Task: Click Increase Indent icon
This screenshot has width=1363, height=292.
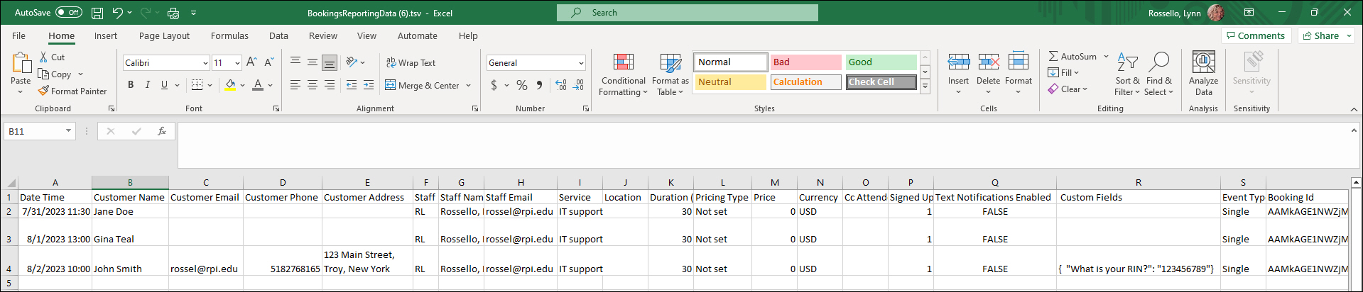Action: [x=369, y=85]
